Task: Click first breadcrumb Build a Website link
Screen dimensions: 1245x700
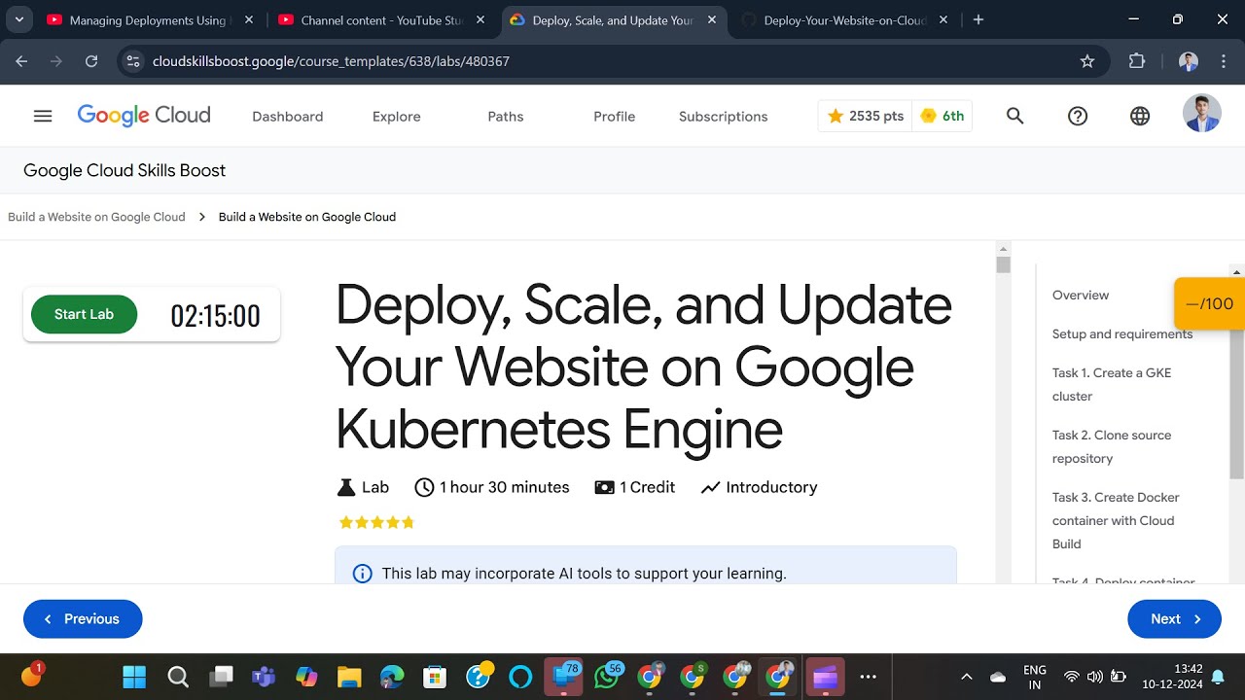Action: (96, 217)
